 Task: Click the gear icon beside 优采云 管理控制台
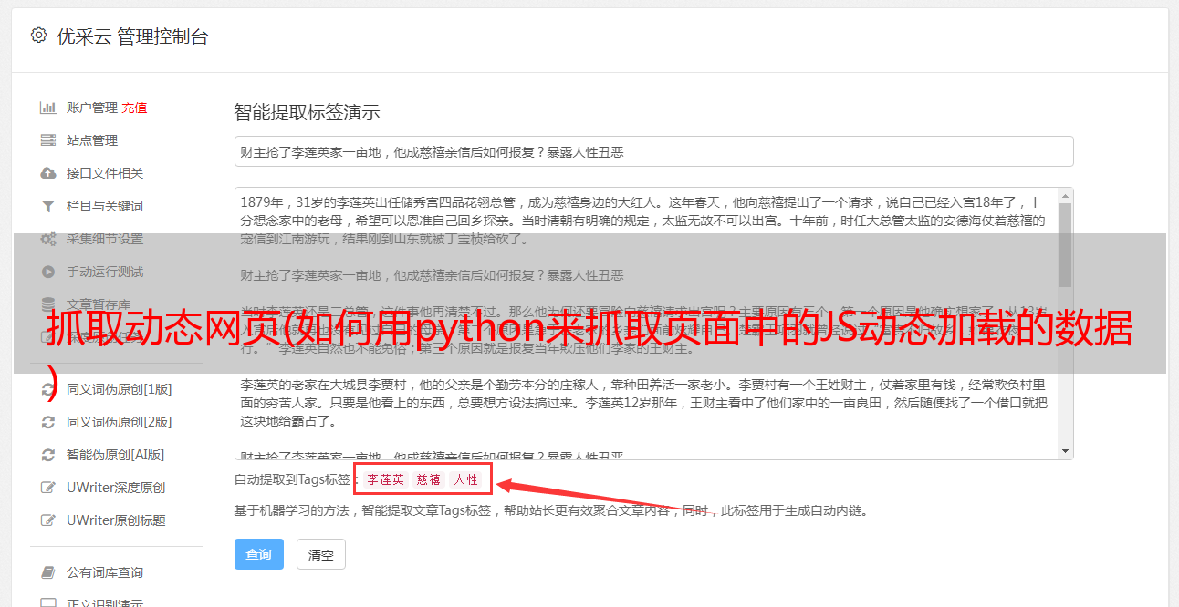[38, 36]
